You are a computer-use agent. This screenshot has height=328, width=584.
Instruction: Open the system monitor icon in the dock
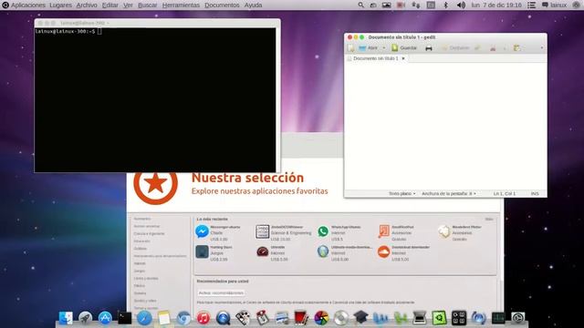coord(498,318)
